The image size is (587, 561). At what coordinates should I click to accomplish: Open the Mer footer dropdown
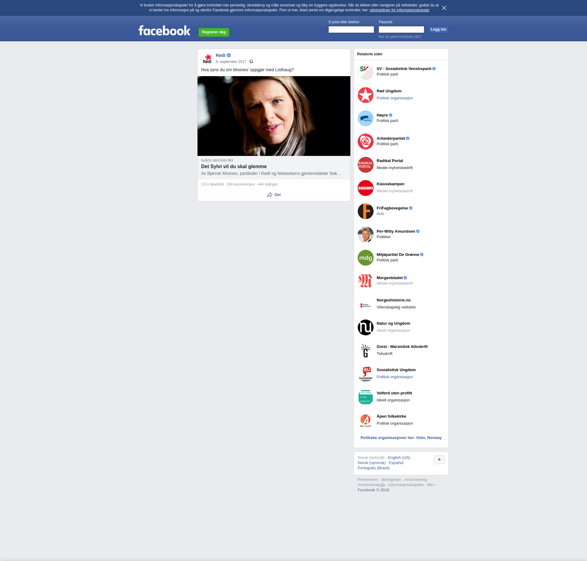click(x=432, y=485)
